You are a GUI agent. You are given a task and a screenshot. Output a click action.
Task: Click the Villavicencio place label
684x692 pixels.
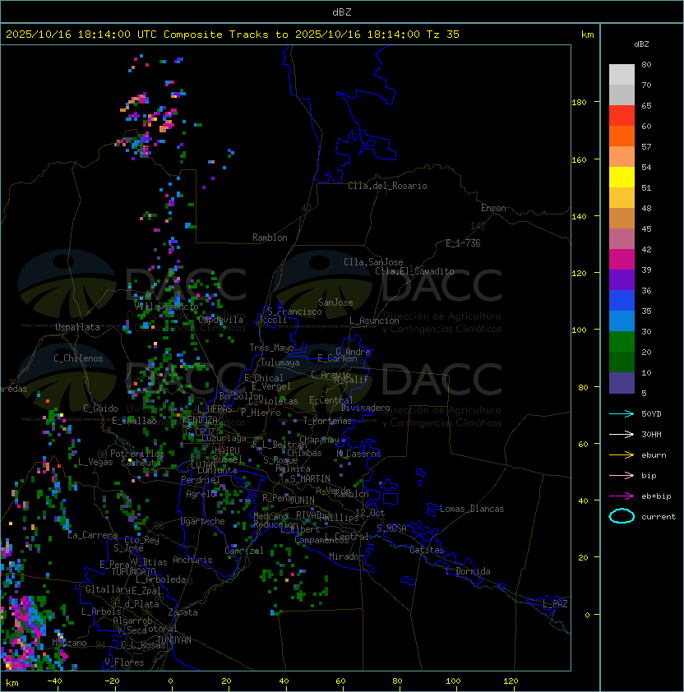click(166, 307)
